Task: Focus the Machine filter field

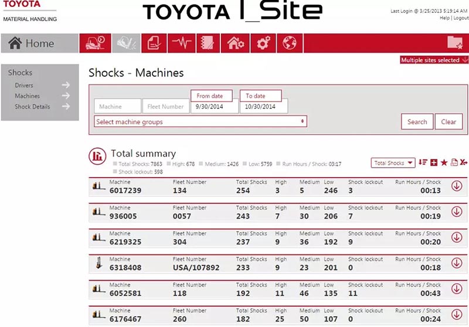Action: 118,107
